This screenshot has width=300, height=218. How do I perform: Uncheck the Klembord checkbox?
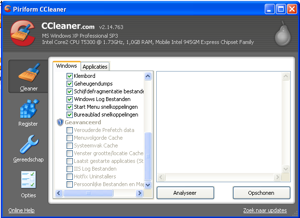69,76
